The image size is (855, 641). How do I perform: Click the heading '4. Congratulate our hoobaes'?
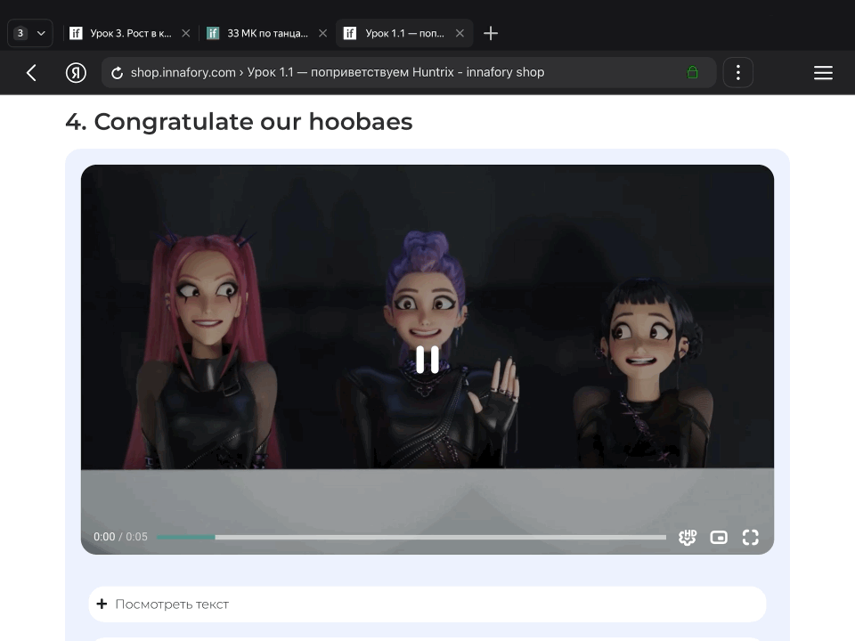239,122
